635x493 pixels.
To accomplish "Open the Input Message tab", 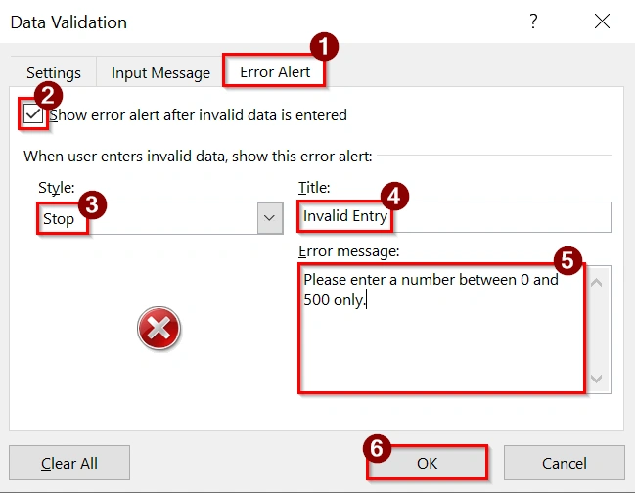I will click(x=160, y=73).
